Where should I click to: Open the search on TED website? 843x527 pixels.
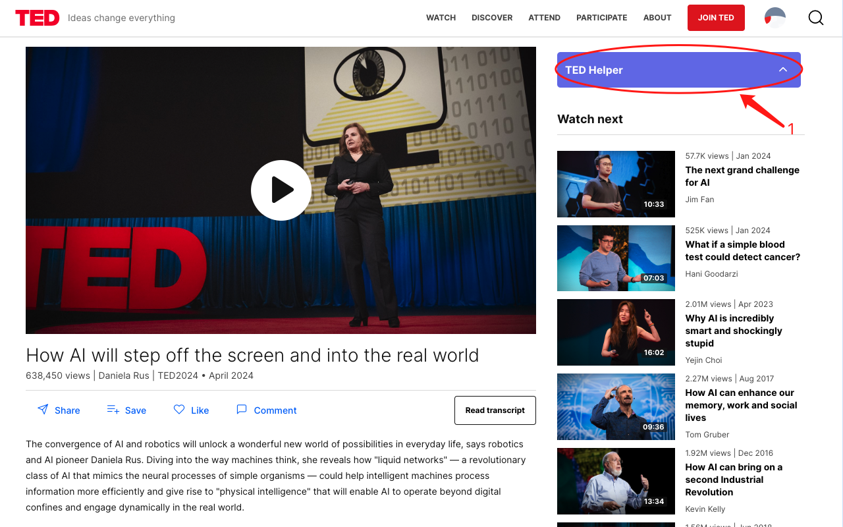click(x=815, y=18)
